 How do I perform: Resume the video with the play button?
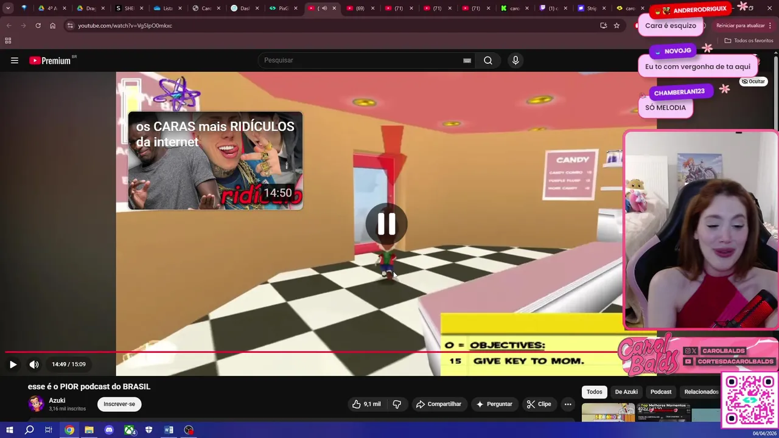click(x=13, y=364)
